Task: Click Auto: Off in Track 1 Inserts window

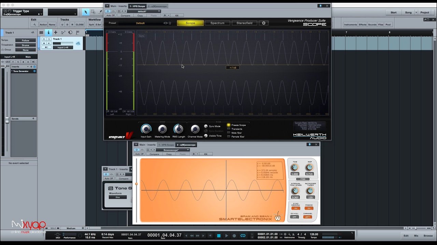Action: pos(109,178)
